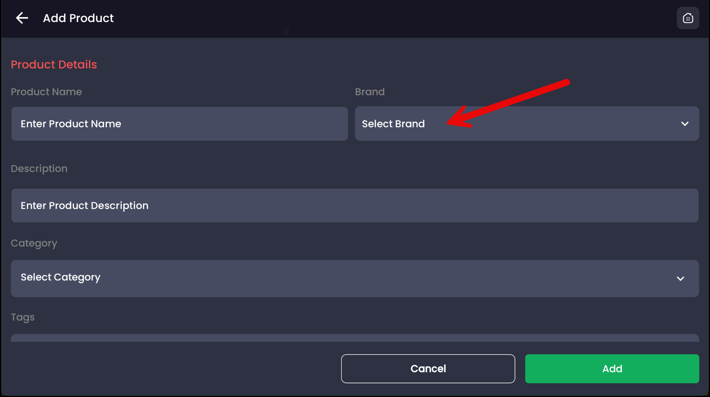Click the partially visible Tags input field
710x397 pixels.
click(x=355, y=338)
